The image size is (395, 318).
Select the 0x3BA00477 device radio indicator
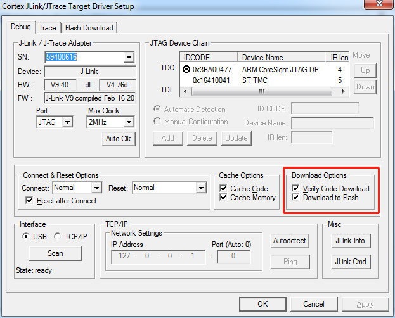186,69
